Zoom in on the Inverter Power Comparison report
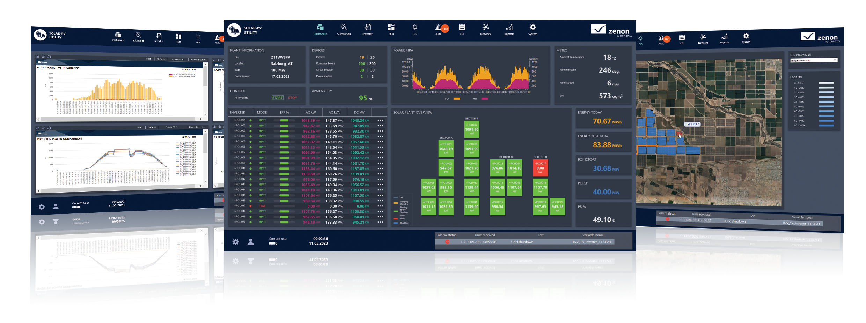The height and width of the screenshot is (323, 866). [37, 128]
